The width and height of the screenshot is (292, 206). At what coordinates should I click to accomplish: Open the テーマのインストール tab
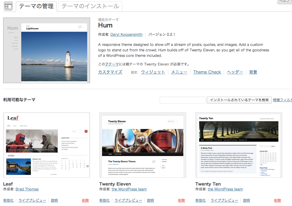tap(90, 6)
